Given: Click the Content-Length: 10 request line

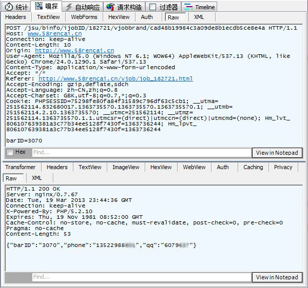Looking at the screenshot, I should [38, 45].
